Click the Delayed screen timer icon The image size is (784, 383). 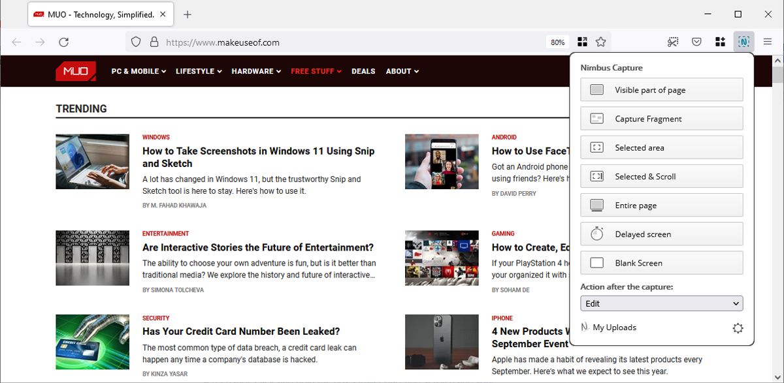coord(596,234)
